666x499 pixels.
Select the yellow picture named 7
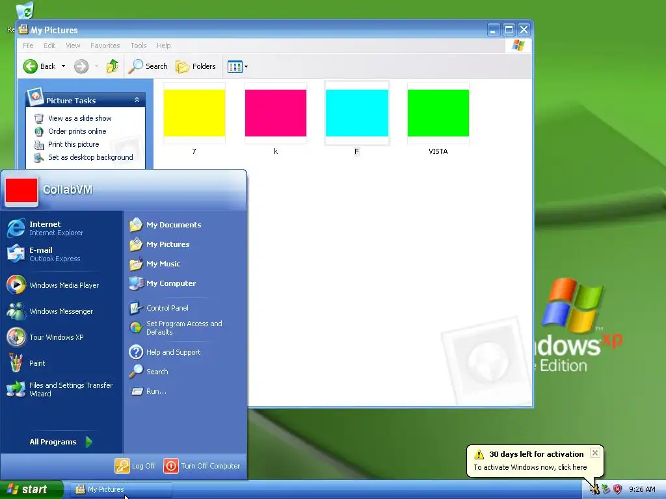[x=194, y=113]
